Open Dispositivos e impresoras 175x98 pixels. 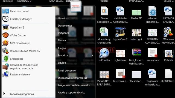tap(72, 78)
